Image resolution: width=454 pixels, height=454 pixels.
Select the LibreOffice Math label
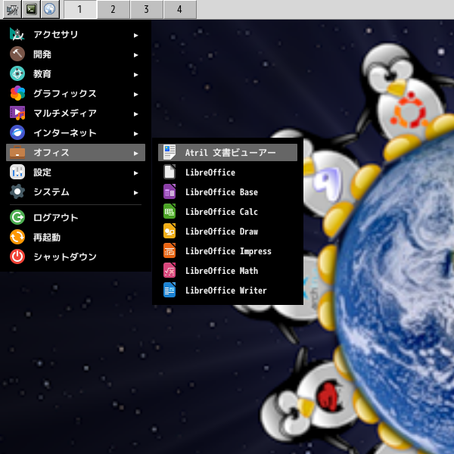coord(222,271)
